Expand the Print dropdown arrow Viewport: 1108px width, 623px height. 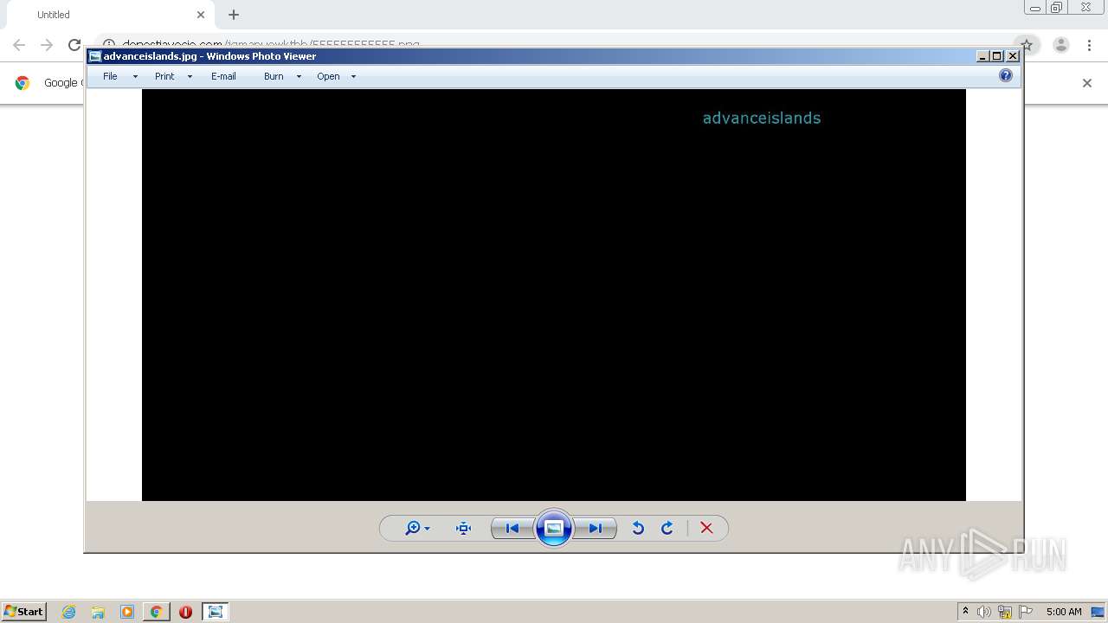click(190, 76)
